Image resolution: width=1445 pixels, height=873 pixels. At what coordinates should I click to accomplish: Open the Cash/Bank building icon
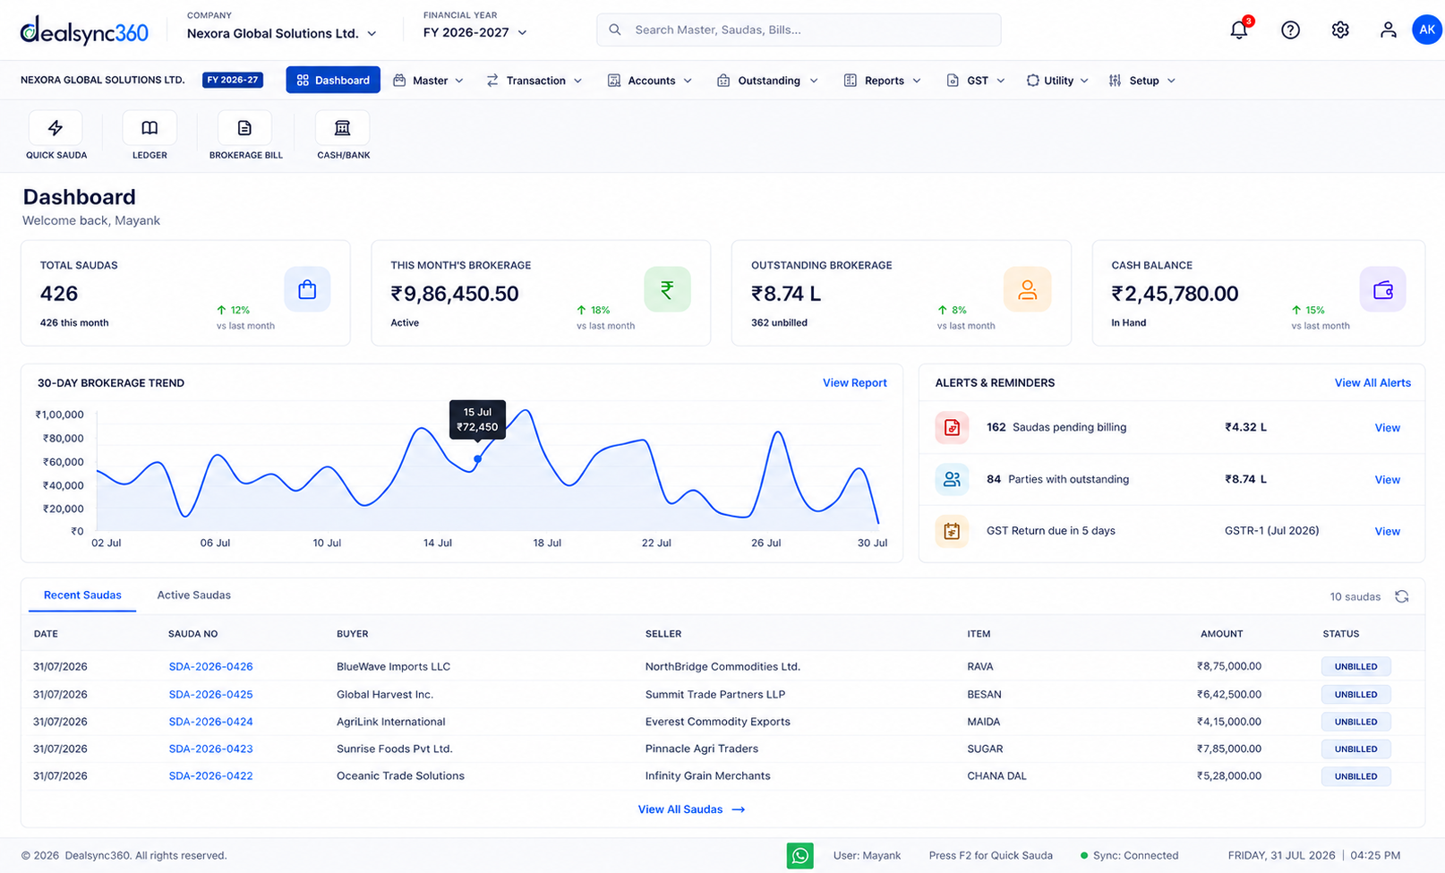(342, 128)
